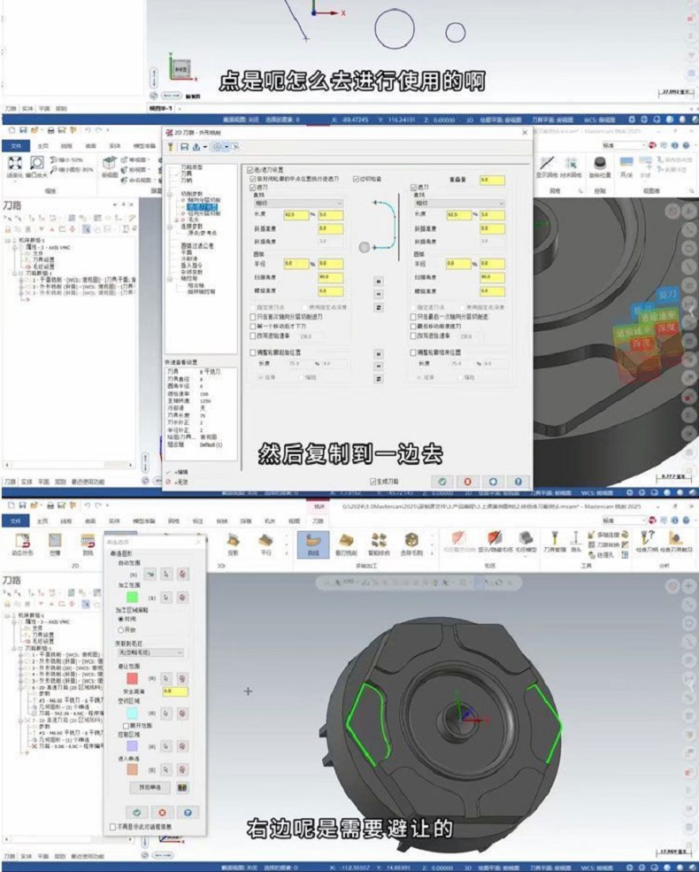Screen dimensions: 699x872
Task: Enable the 调整轮廓起始位置 checkbox
Action: 251,352
